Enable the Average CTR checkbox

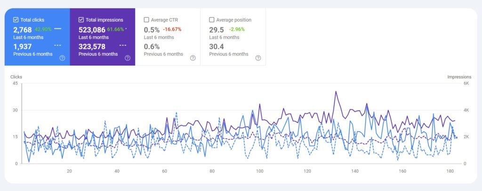point(146,20)
